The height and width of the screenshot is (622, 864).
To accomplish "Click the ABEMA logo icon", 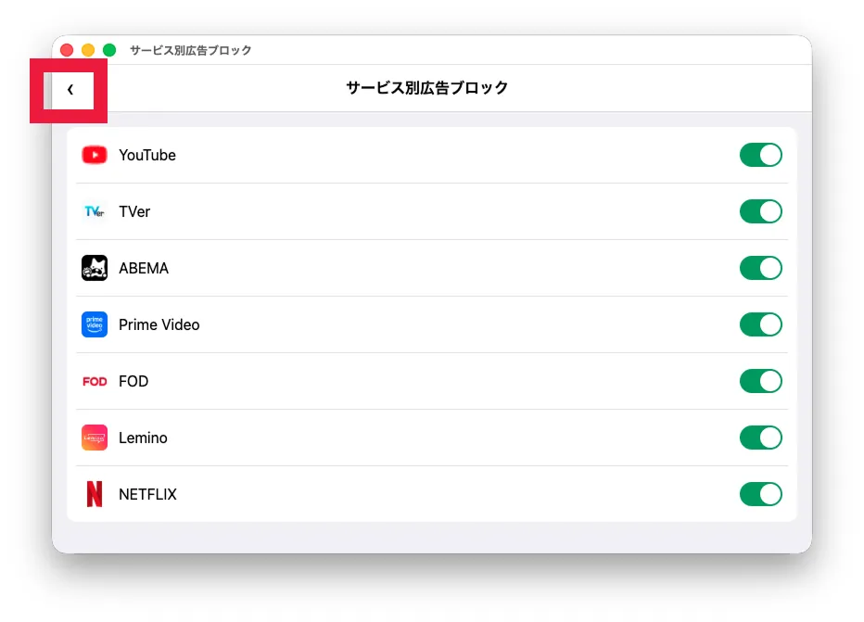I will [95, 268].
